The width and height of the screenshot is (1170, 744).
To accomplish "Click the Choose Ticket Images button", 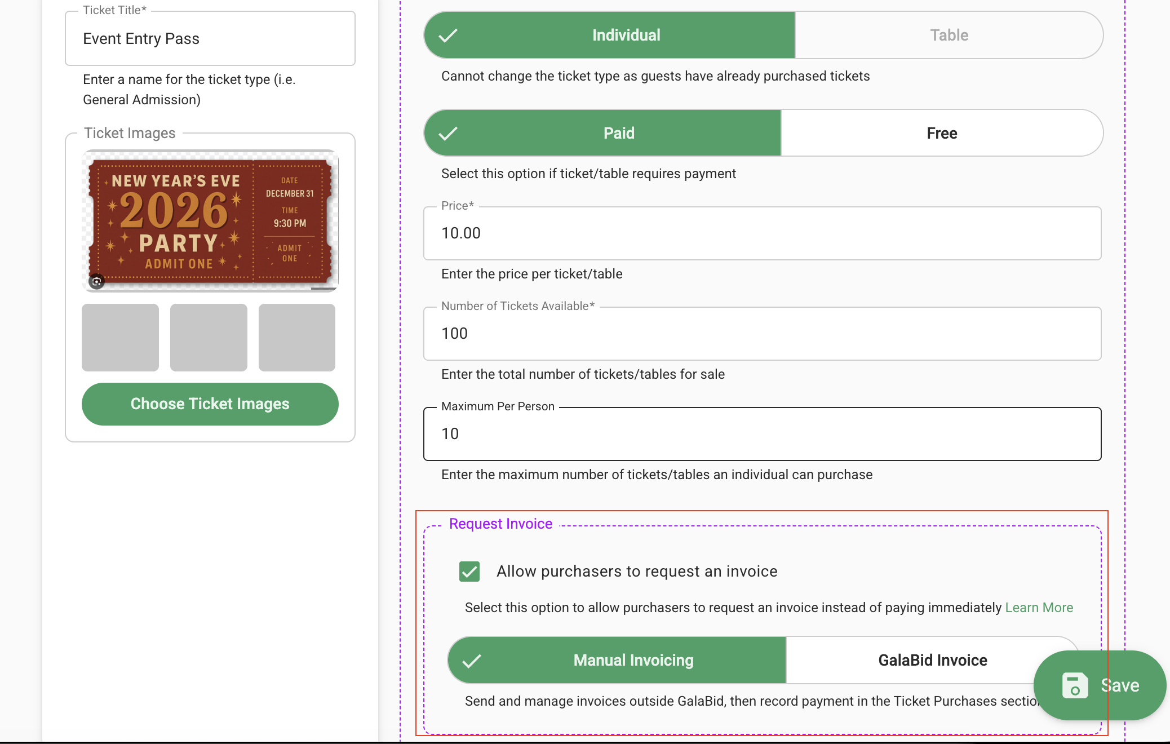I will 210,404.
